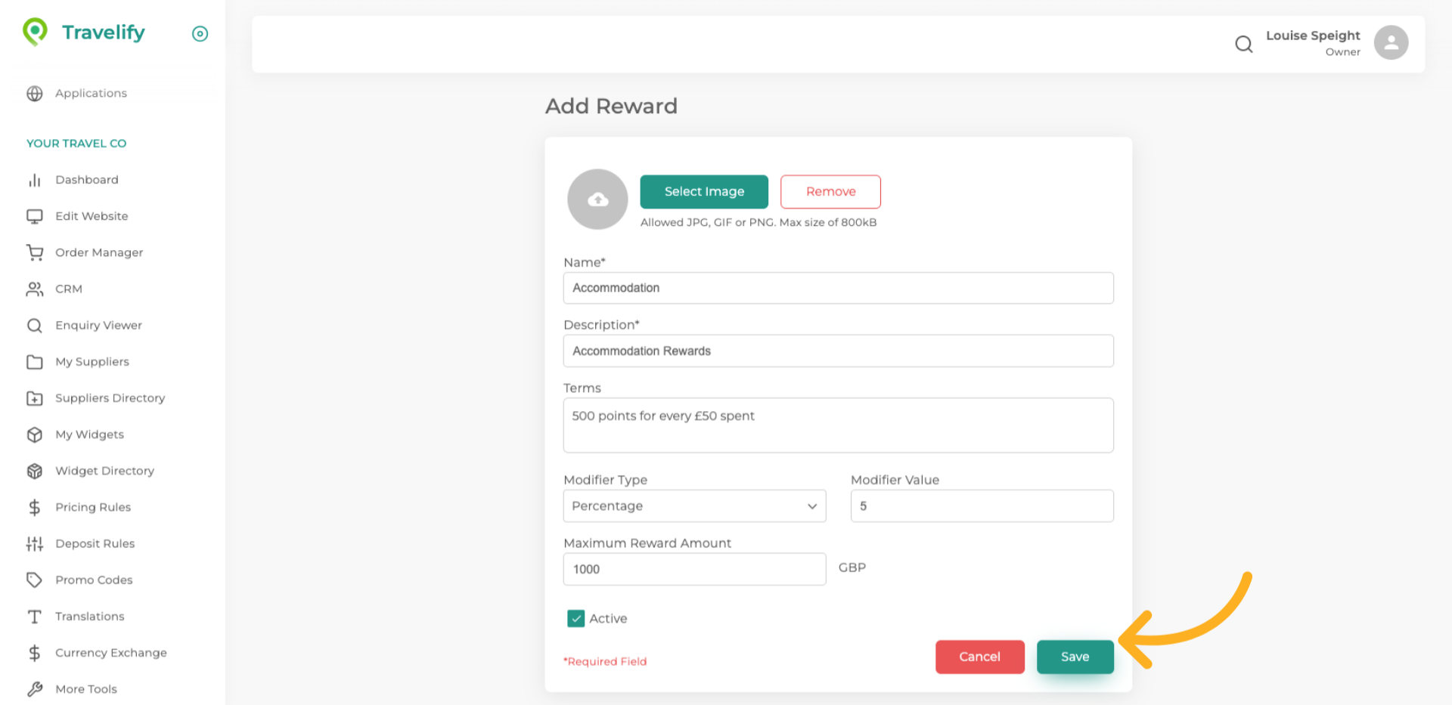This screenshot has width=1452, height=705.
Task: Click the Promo Codes tag icon
Action: click(x=35, y=580)
